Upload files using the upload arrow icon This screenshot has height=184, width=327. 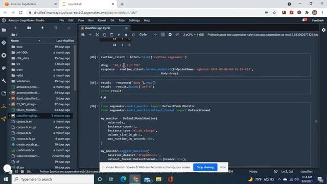pos(42,28)
